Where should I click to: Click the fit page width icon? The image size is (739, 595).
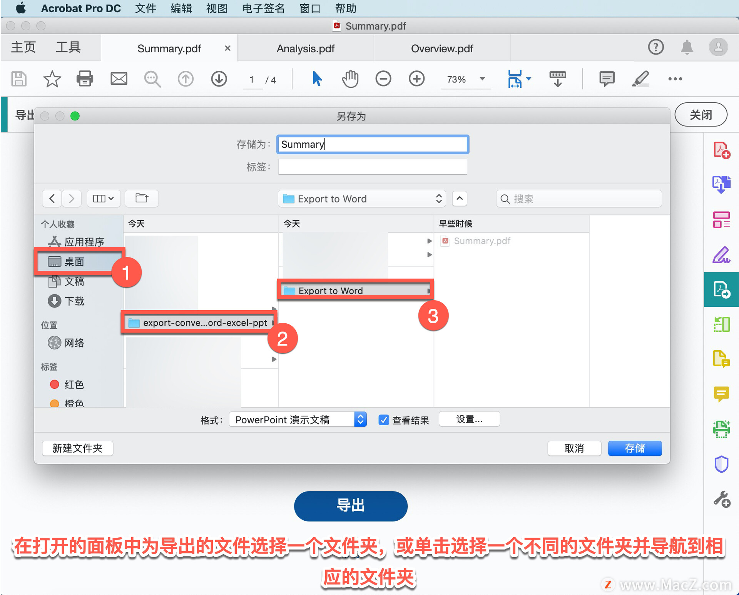point(515,79)
